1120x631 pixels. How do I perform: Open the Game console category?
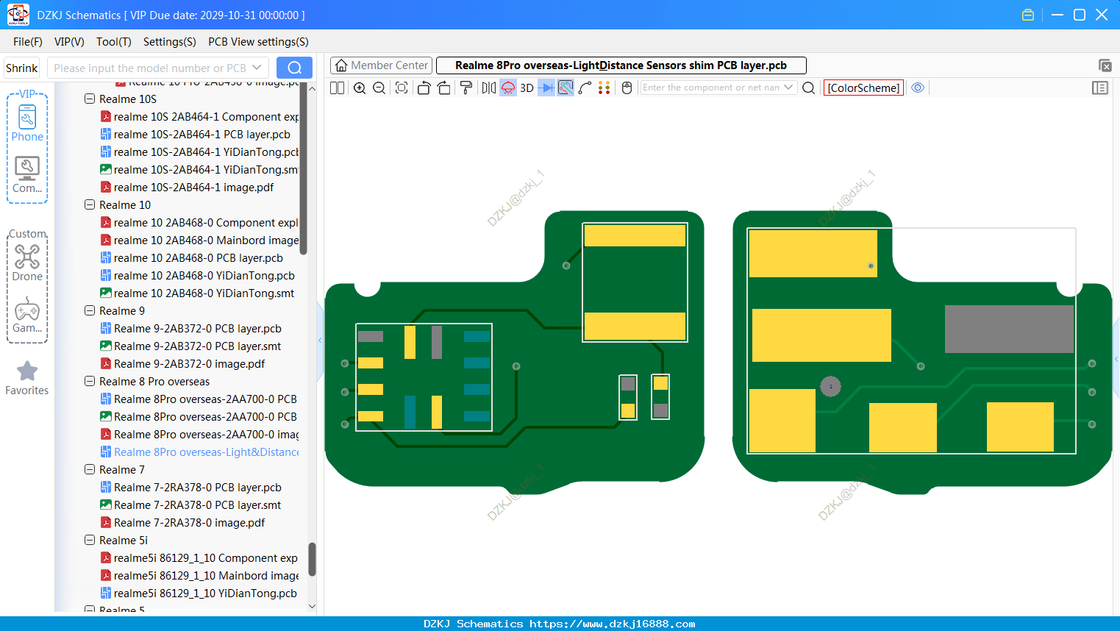pyautogui.click(x=27, y=315)
